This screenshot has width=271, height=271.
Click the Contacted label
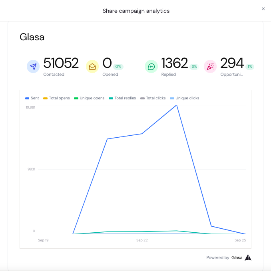click(x=54, y=74)
